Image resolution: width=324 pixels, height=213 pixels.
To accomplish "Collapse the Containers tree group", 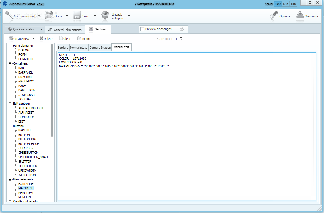I will pyautogui.click(x=10, y=63).
